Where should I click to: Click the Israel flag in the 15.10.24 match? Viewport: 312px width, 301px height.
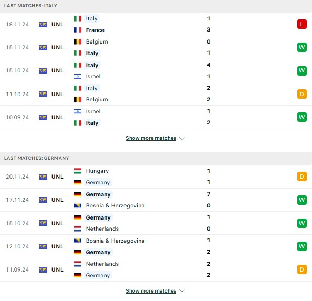point(78,76)
